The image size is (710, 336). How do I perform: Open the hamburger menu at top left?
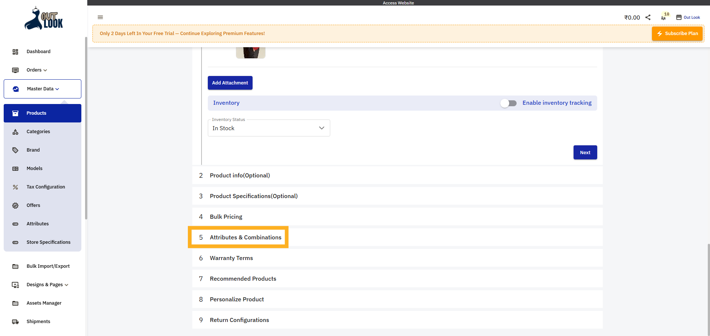point(100,17)
